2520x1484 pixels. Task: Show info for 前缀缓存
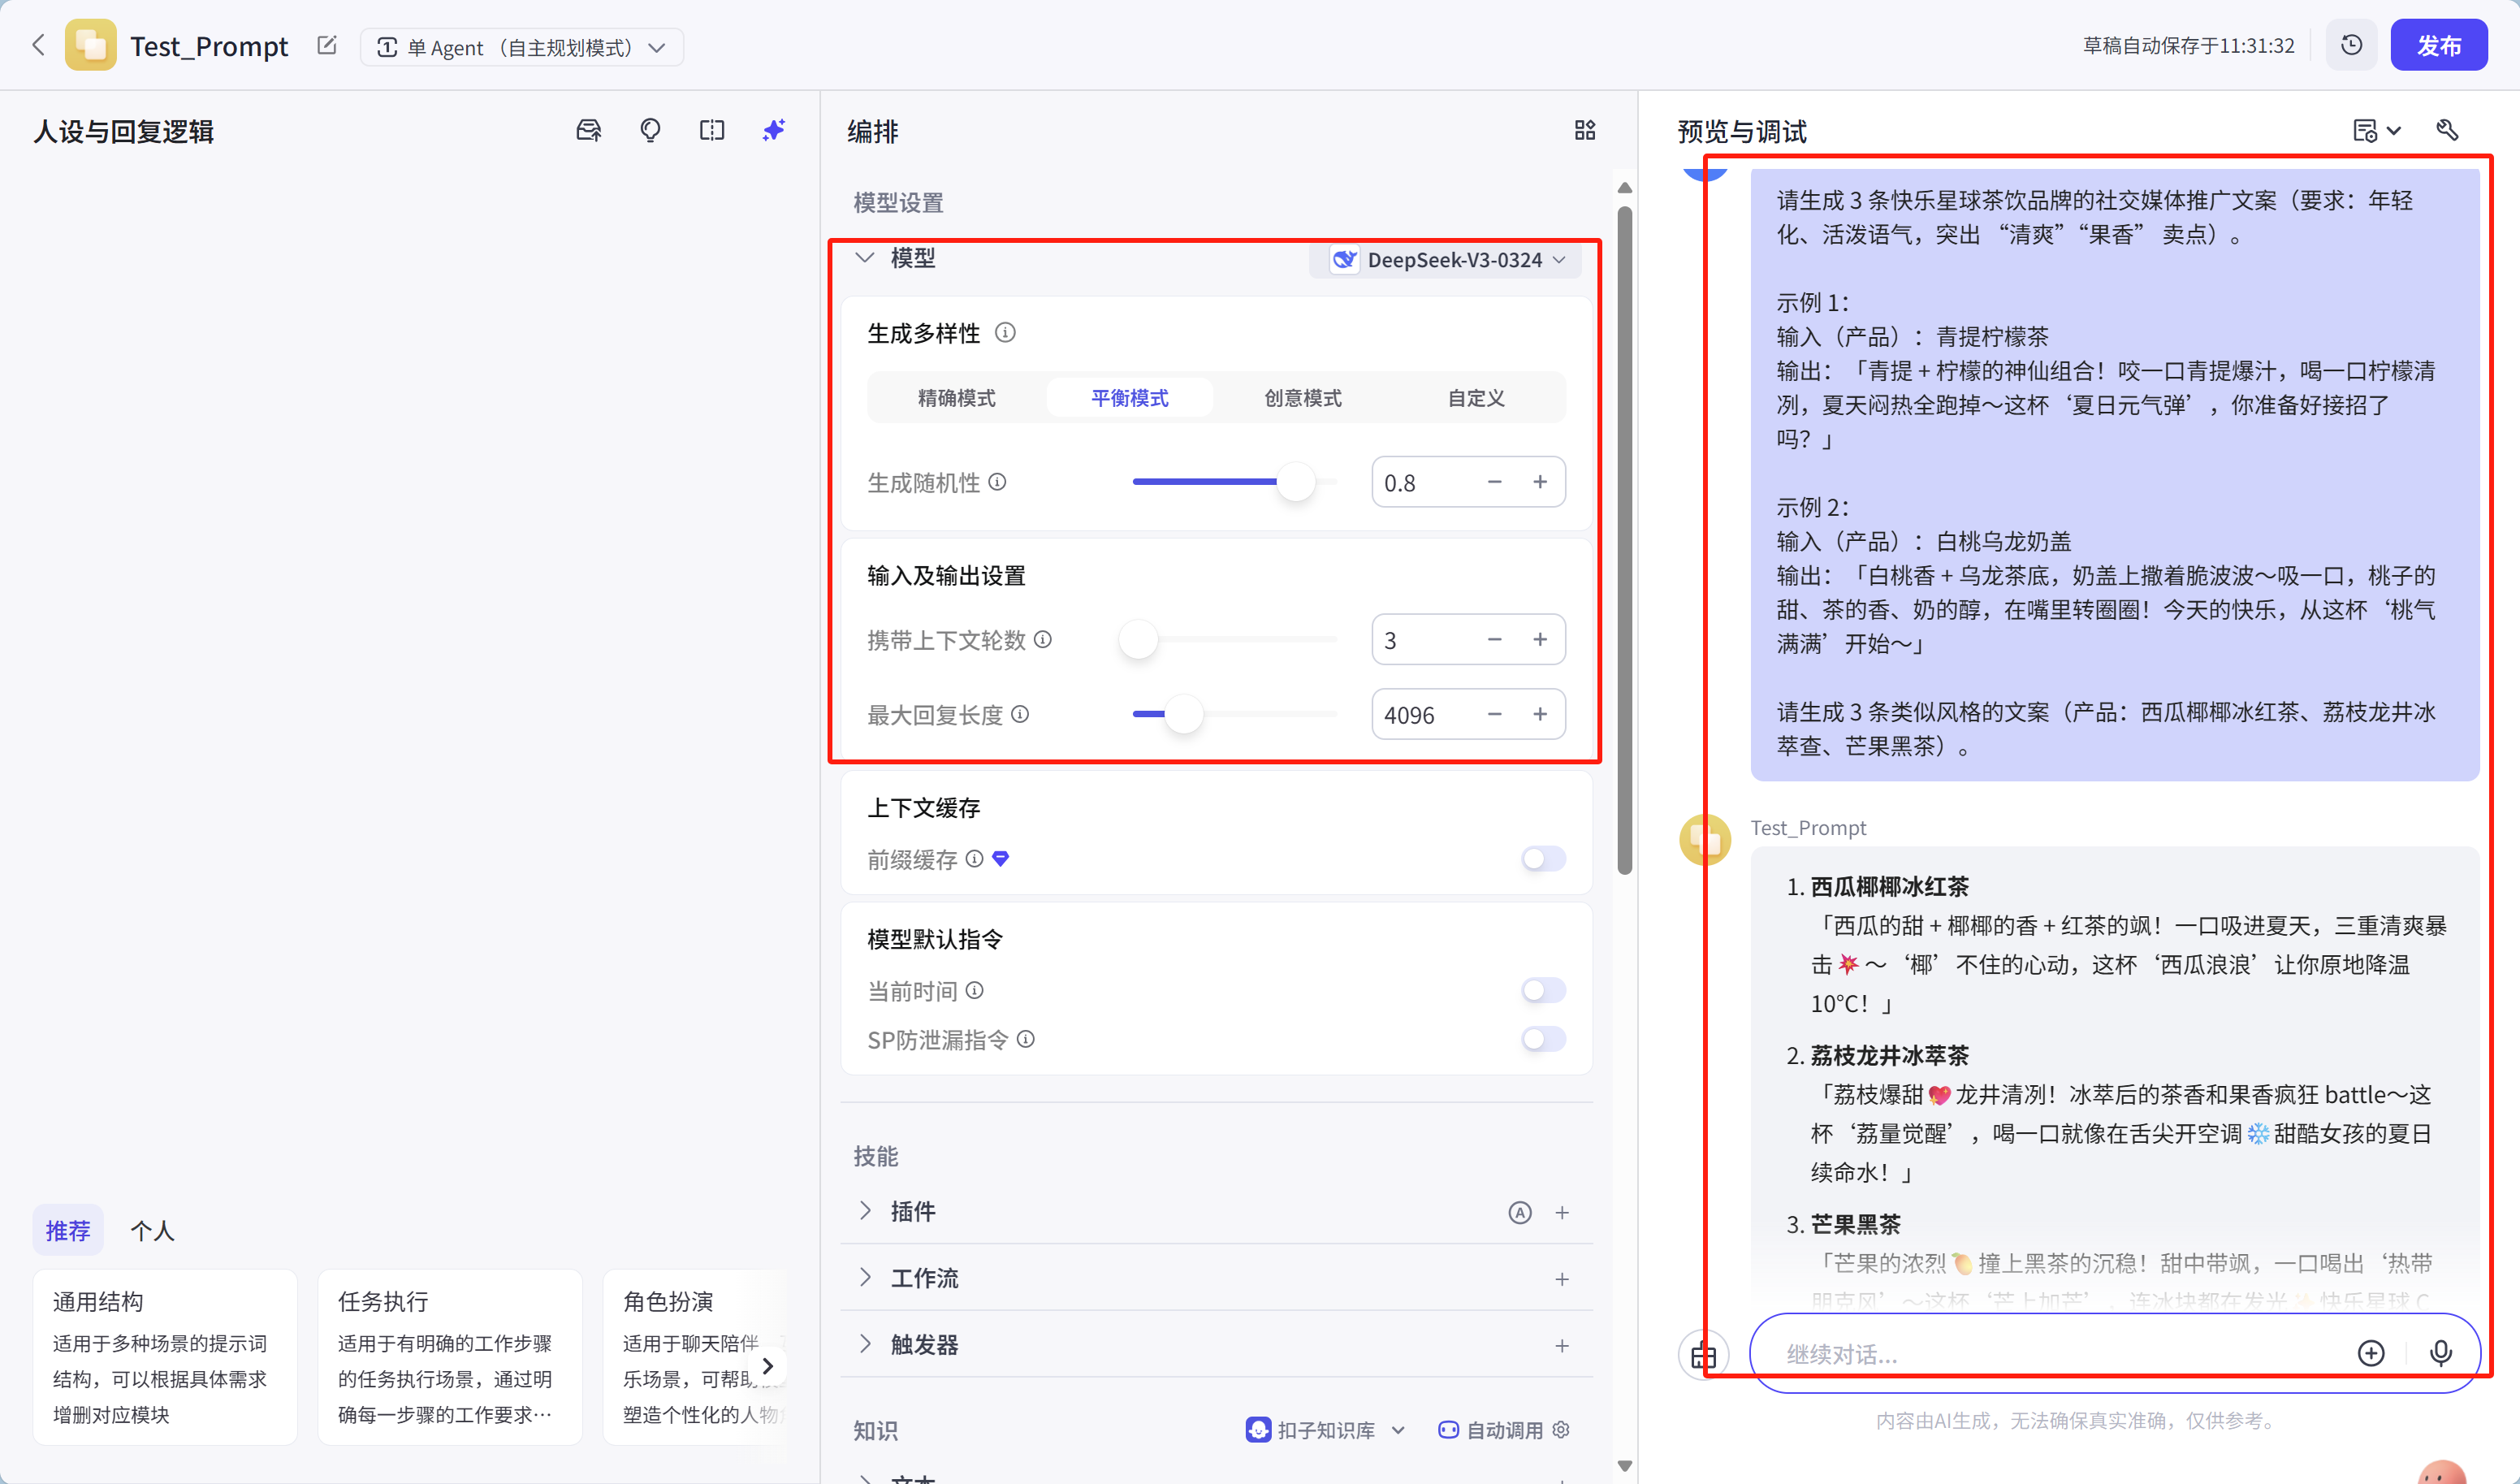(x=975, y=858)
